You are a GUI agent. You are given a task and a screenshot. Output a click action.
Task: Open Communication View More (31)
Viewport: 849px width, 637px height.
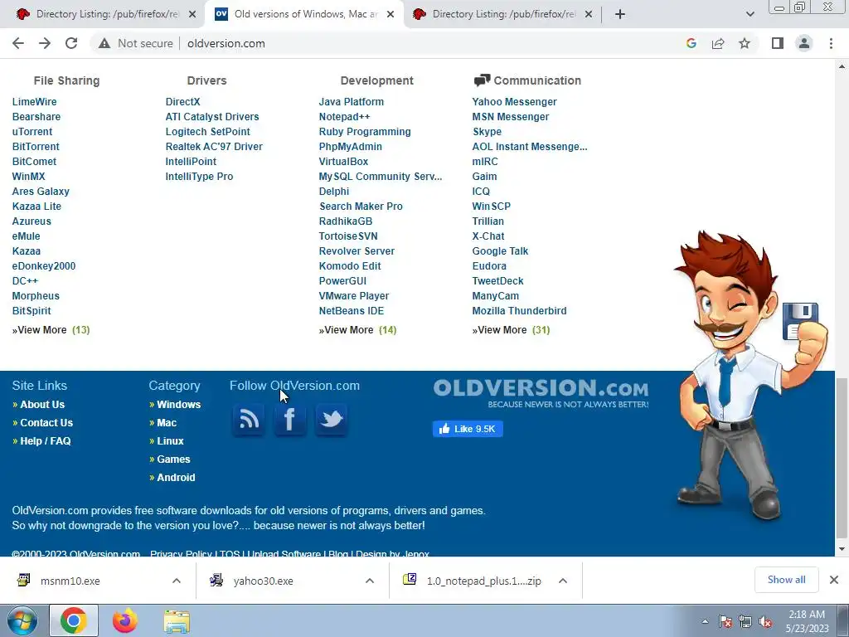coord(511,330)
